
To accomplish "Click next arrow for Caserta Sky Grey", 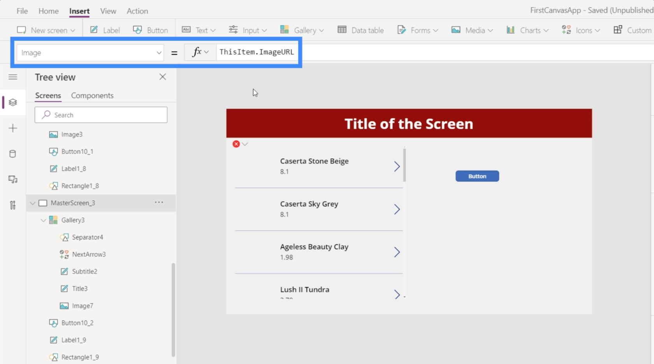I will (397, 209).
